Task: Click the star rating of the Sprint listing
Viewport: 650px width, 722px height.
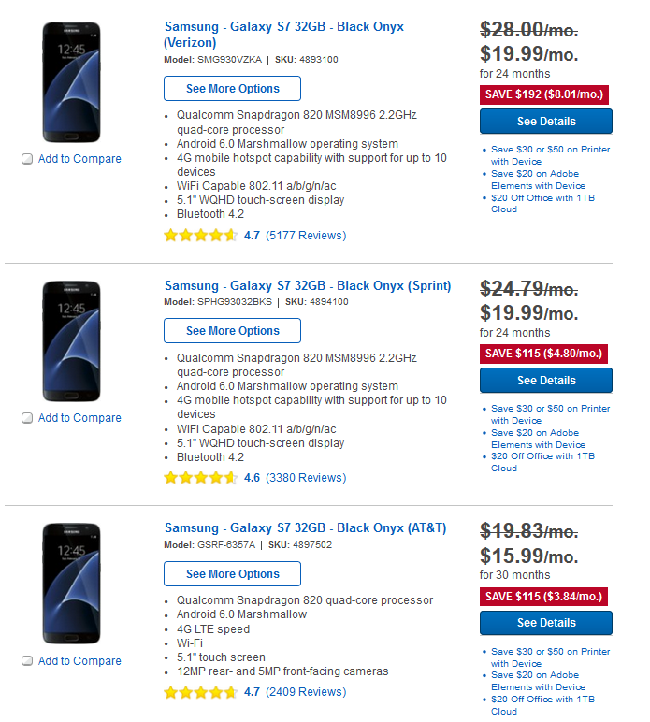Action: (x=201, y=478)
